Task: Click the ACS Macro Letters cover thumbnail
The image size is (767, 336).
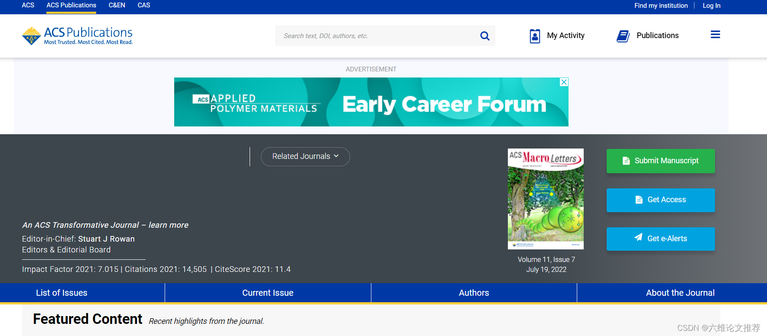Action: [x=546, y=199]
